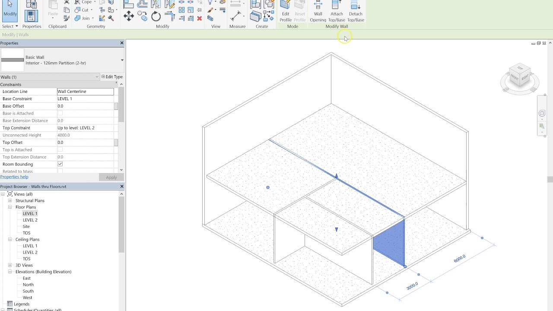The width and height of the screenshot is (553, 311).
Task: Collapse the Views (all) node
Action: [x=3, y=194]
